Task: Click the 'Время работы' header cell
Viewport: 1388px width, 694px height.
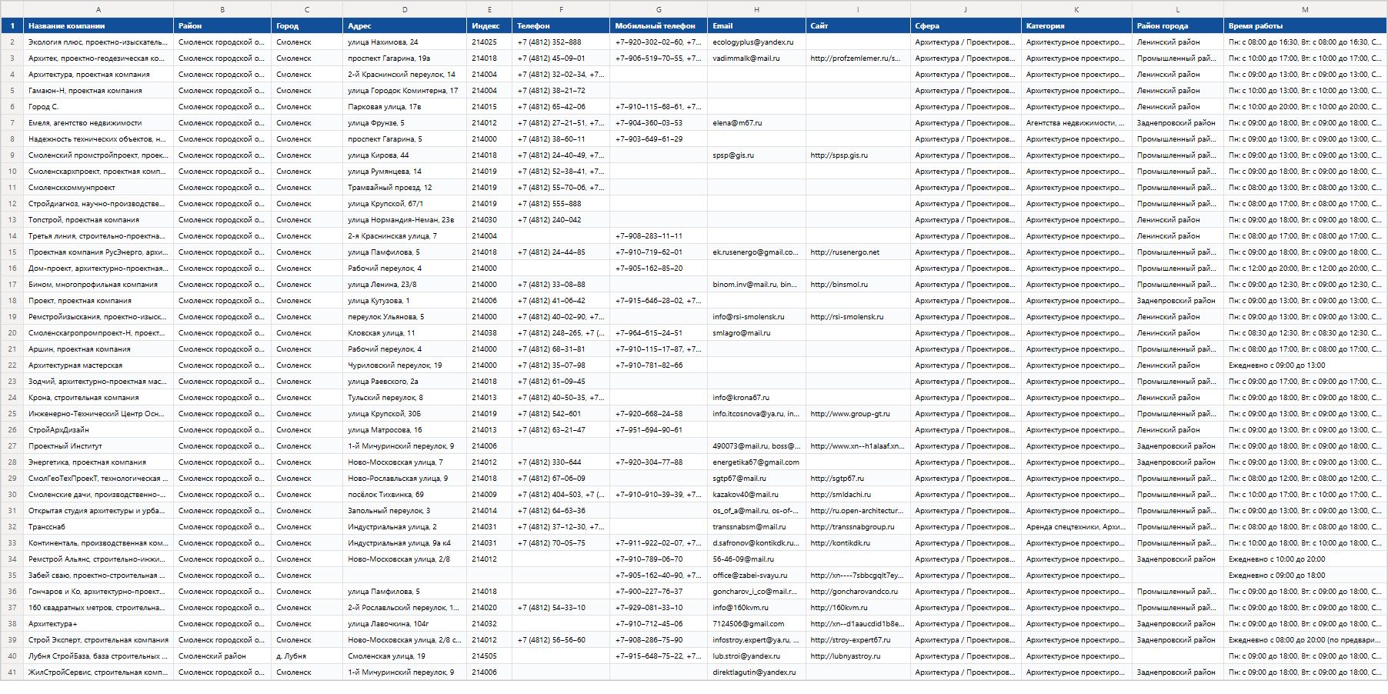Action: (x=1305, y=25)
